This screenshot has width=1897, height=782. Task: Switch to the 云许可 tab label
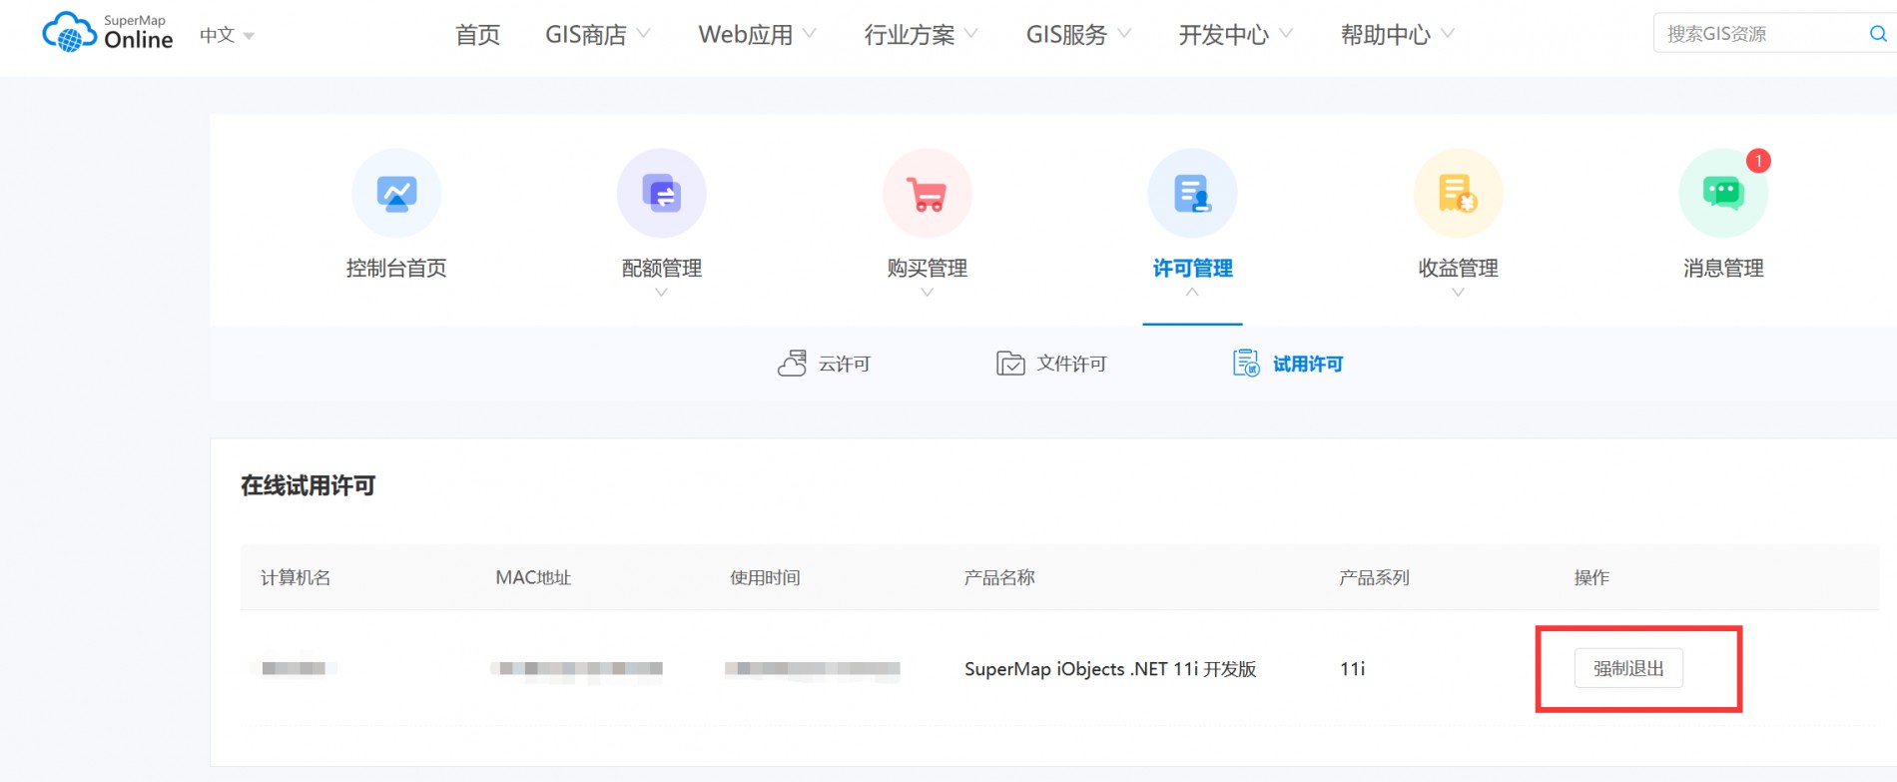(845, 365)
